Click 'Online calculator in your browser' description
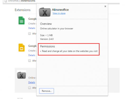Screen dimensions: 132x99 tap(56, 29)
